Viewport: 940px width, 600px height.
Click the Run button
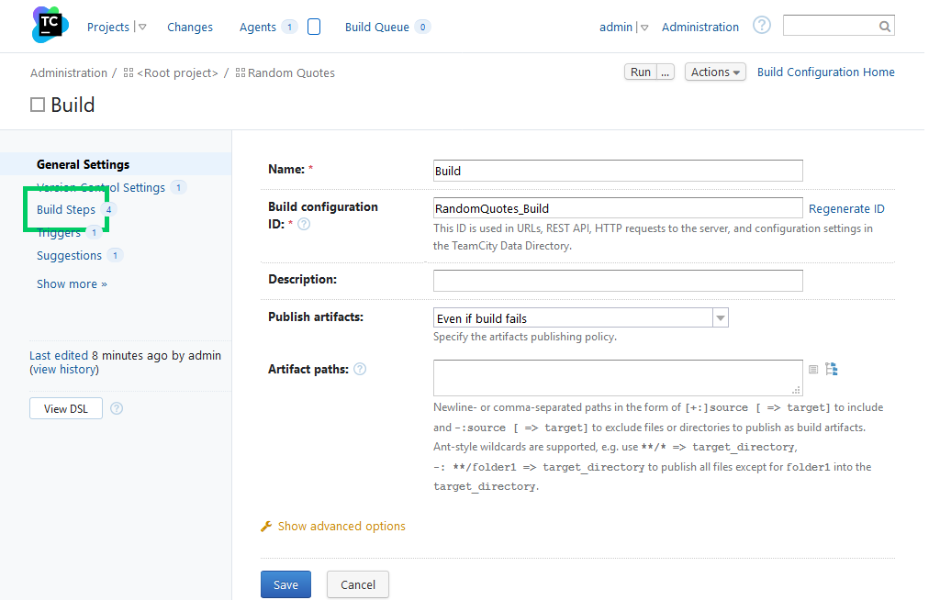(x=640, y=72)
